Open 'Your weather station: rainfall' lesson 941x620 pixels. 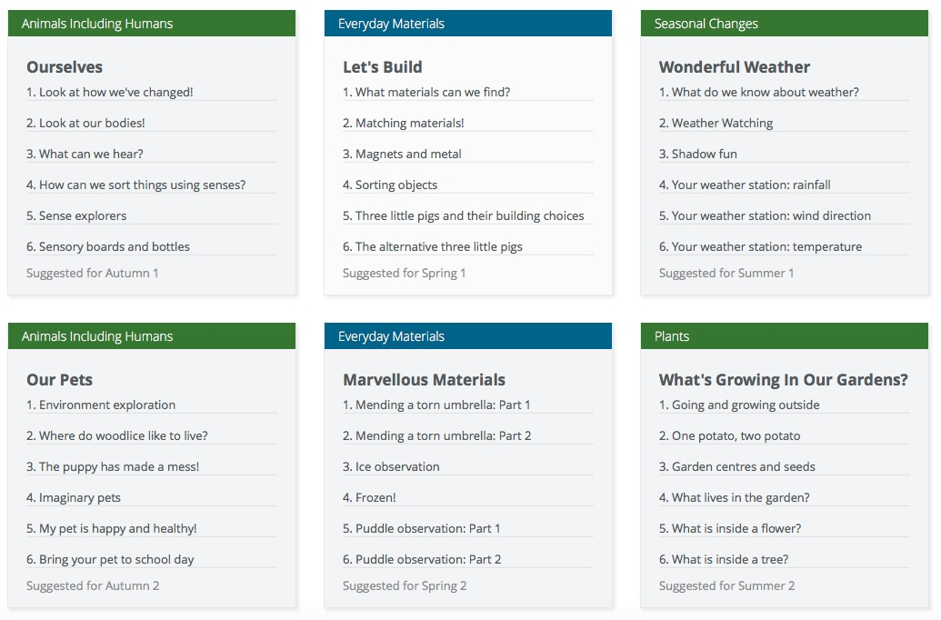[745, 185]
